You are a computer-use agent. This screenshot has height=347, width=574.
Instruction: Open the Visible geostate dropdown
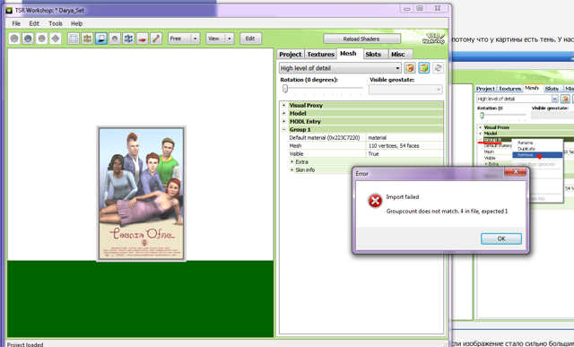point(405,90)
